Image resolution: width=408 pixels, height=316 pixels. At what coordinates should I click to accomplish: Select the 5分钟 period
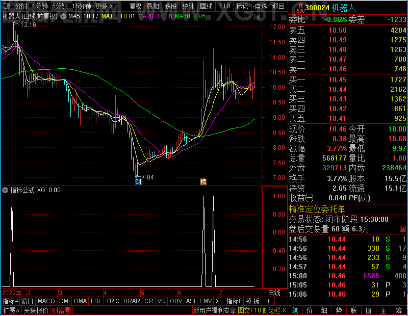click(60, 6)
